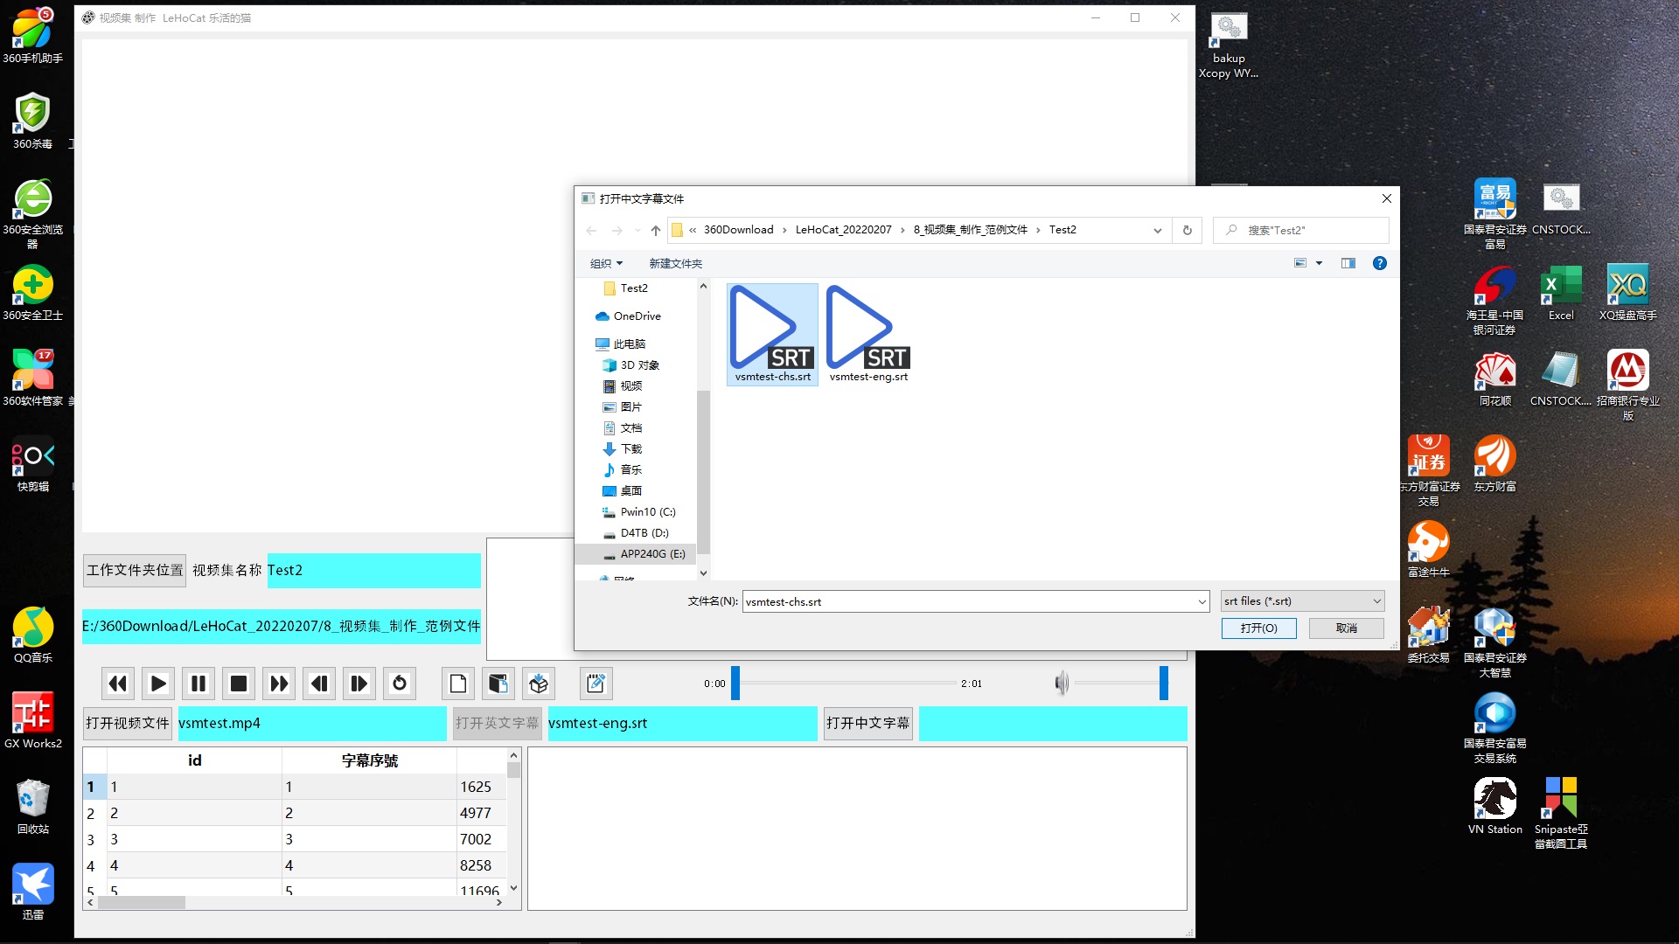Screen dimensions: 1679x944
Task: Click the fast-forward button
Action: [279, 684]
